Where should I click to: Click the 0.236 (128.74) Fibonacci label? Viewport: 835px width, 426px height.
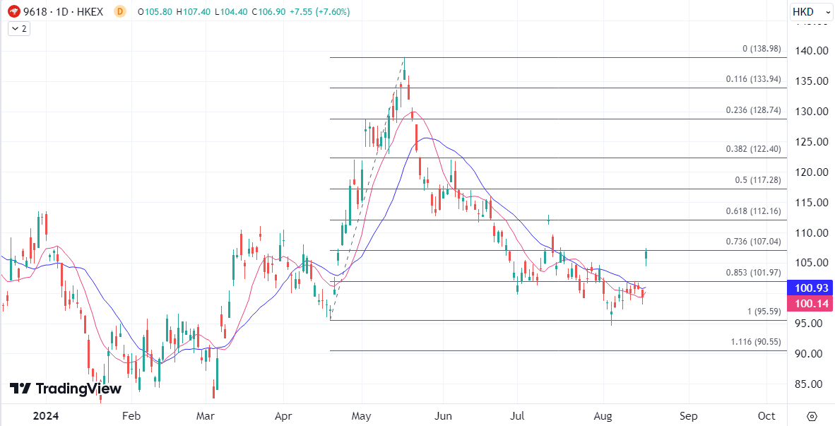753,110
